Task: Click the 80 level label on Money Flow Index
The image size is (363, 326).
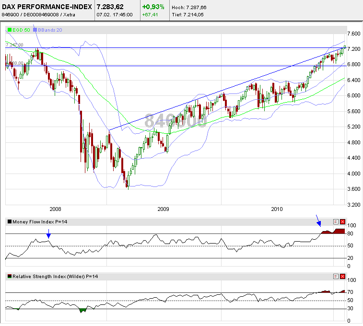Action: tap(350, 233)
